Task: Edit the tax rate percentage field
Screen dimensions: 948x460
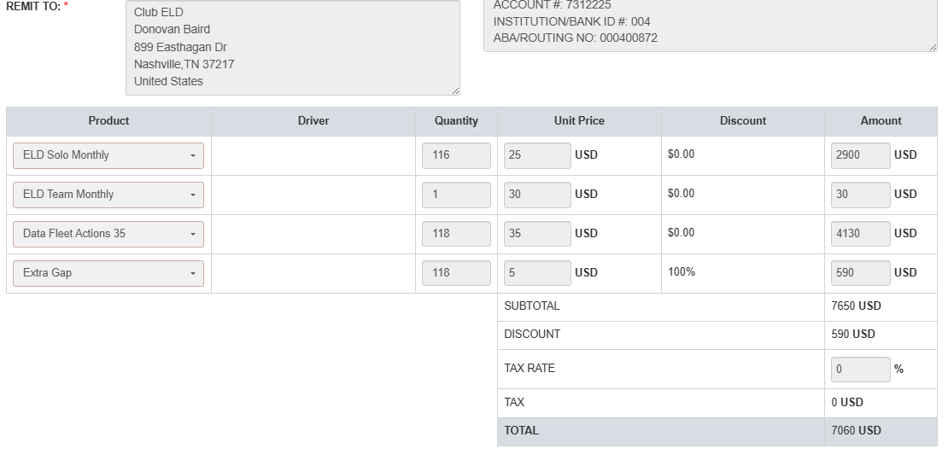Action: [x=860, y=370]
